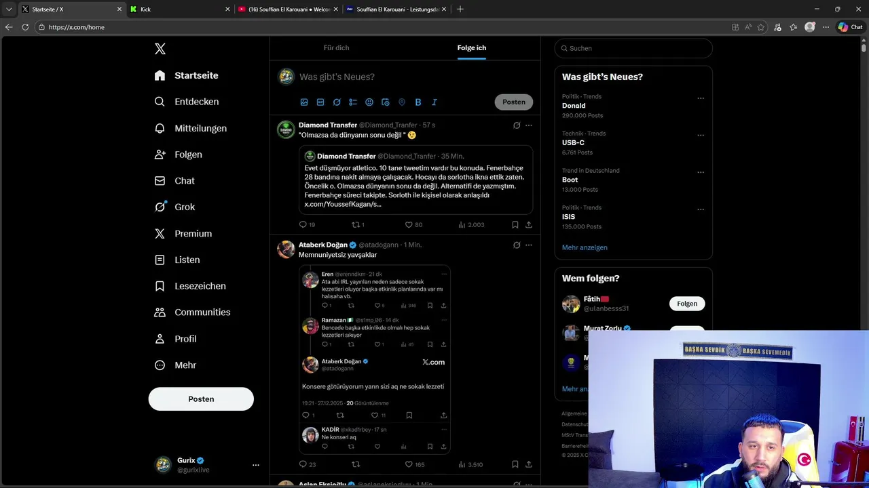
Task: Click the large Posten sidebar button
Action: [201, 399]
